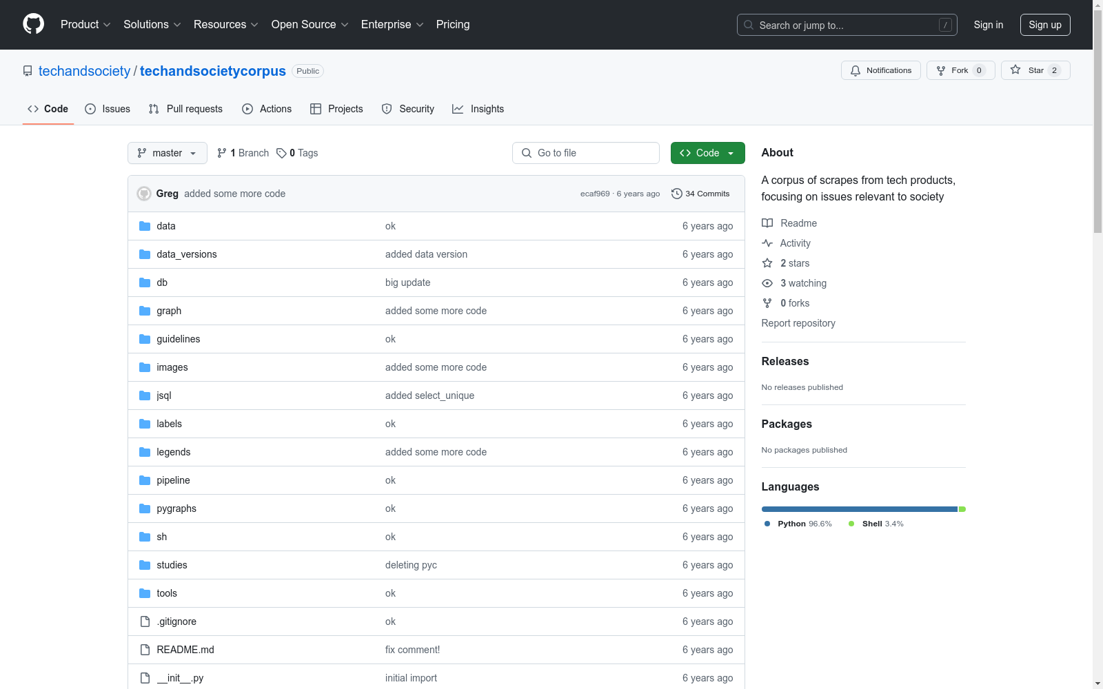1103x689 pixels.
Task: Click the Sign in link
Action: [x=989, y=25]
